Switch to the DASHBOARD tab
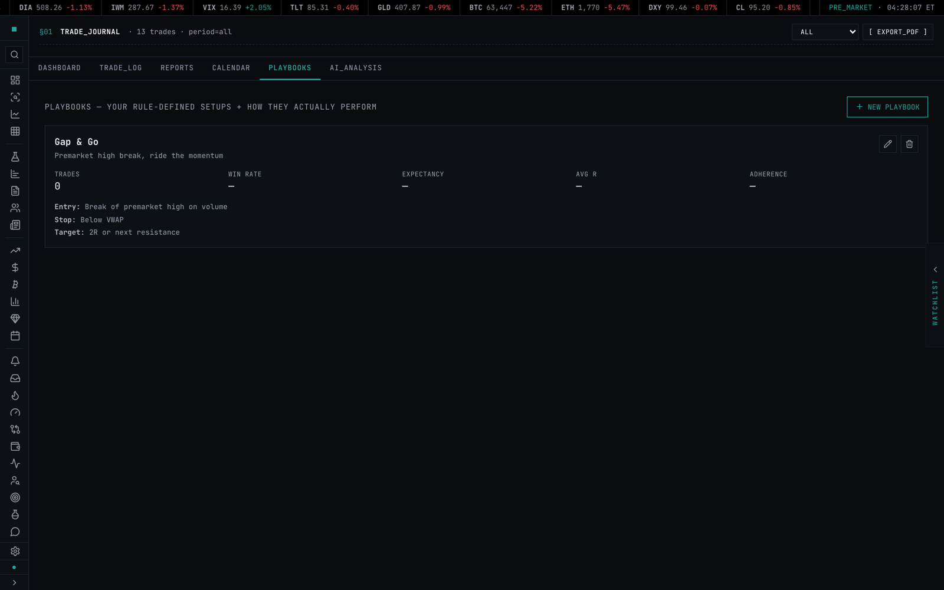The image size is (944, 590). click(60, 68)
